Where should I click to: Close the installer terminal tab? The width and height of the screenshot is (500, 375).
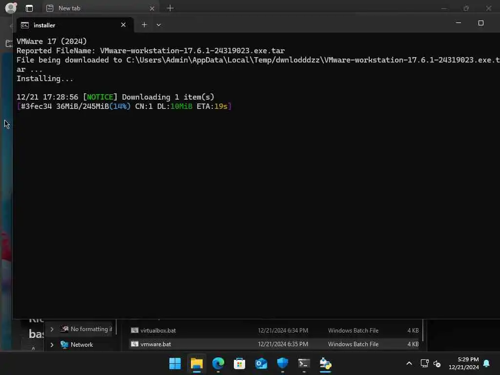pos(124,25)
